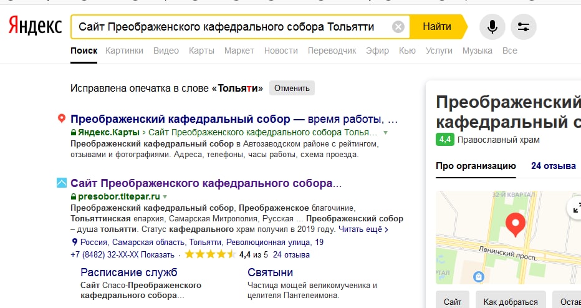Open the Yandex logo homepage link

tap(35, 26)
